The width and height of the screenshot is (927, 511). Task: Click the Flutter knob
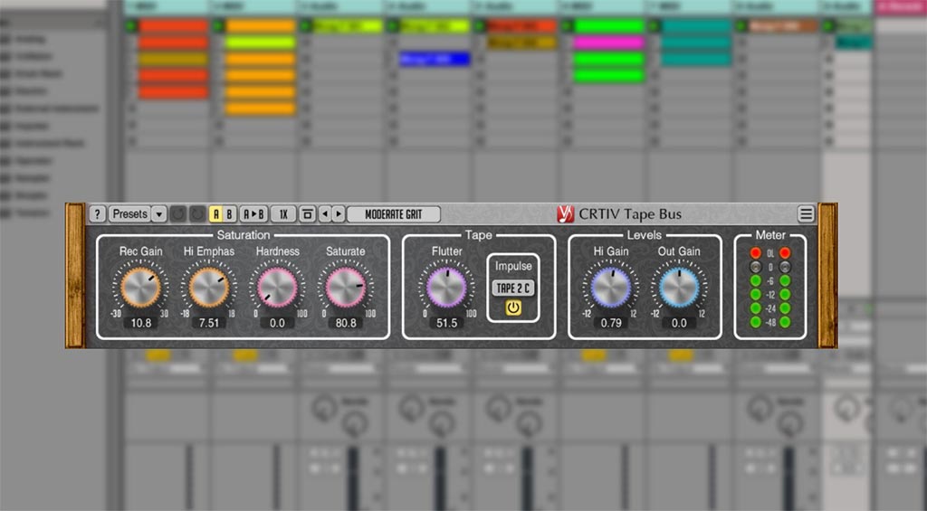click(x=446, y=288)
